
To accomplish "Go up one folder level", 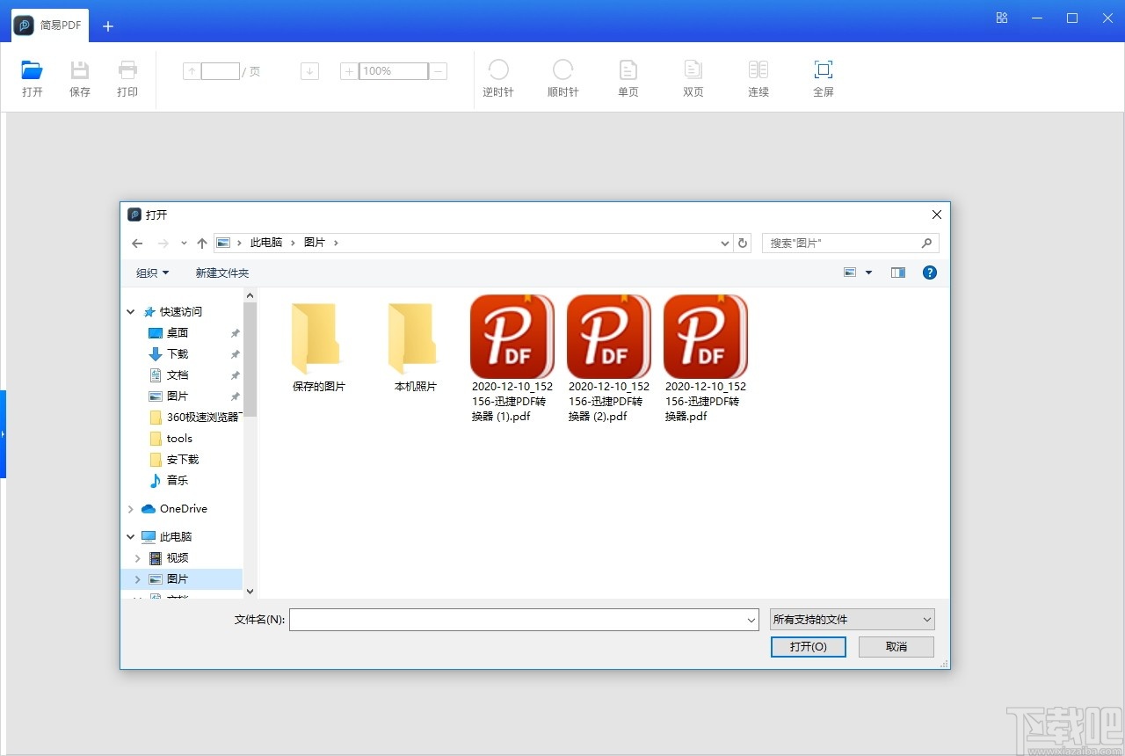I will point(202,244).
